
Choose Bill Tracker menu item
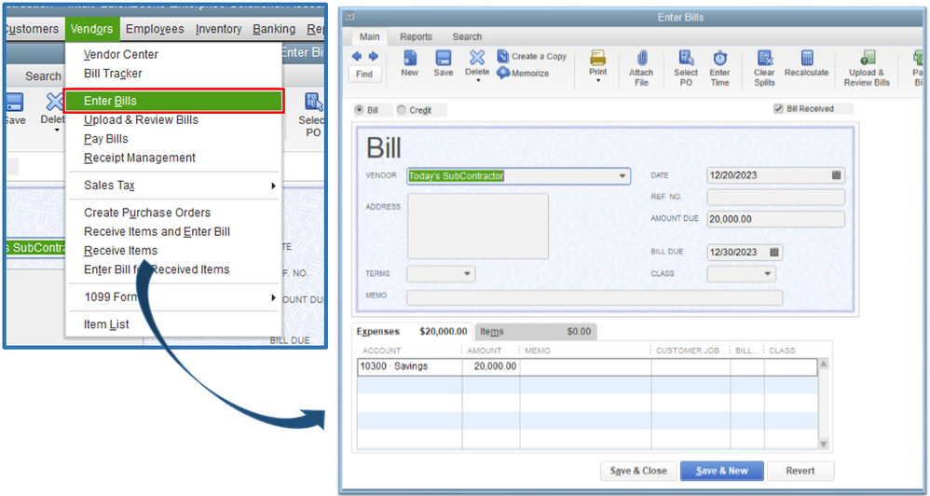tap(113, 74)
